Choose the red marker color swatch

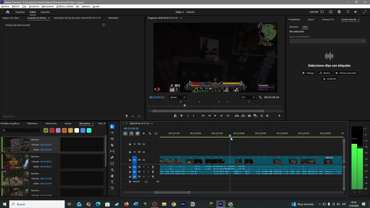pos(52,131)
